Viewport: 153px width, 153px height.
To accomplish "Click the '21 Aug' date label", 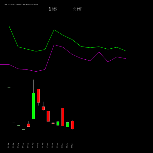I will (28, 145).
